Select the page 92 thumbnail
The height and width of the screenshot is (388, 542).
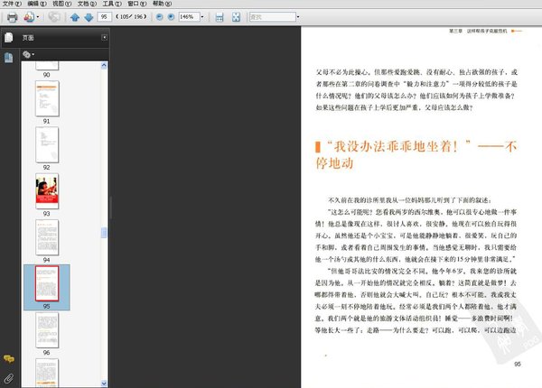click(47, 144)
